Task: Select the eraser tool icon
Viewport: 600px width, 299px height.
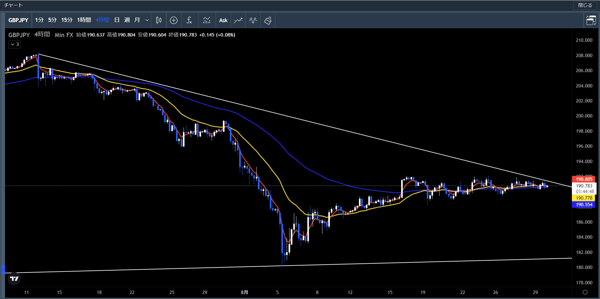Action: click(x=268, y=20)
